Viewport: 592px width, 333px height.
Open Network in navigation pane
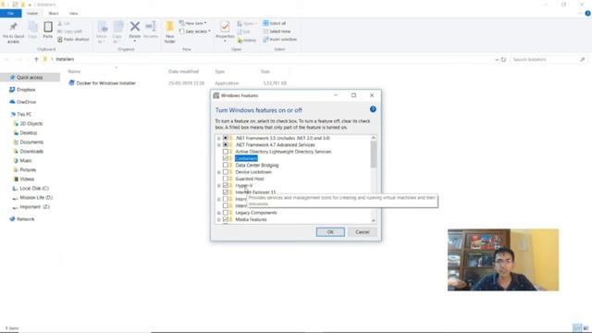click(x=22, y=219)
